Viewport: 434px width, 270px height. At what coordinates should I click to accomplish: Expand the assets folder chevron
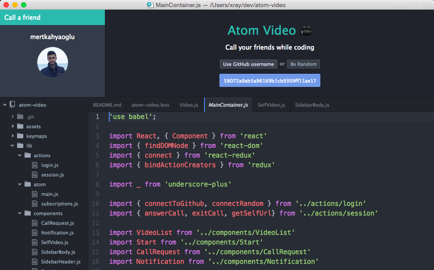tap(12, 126)
